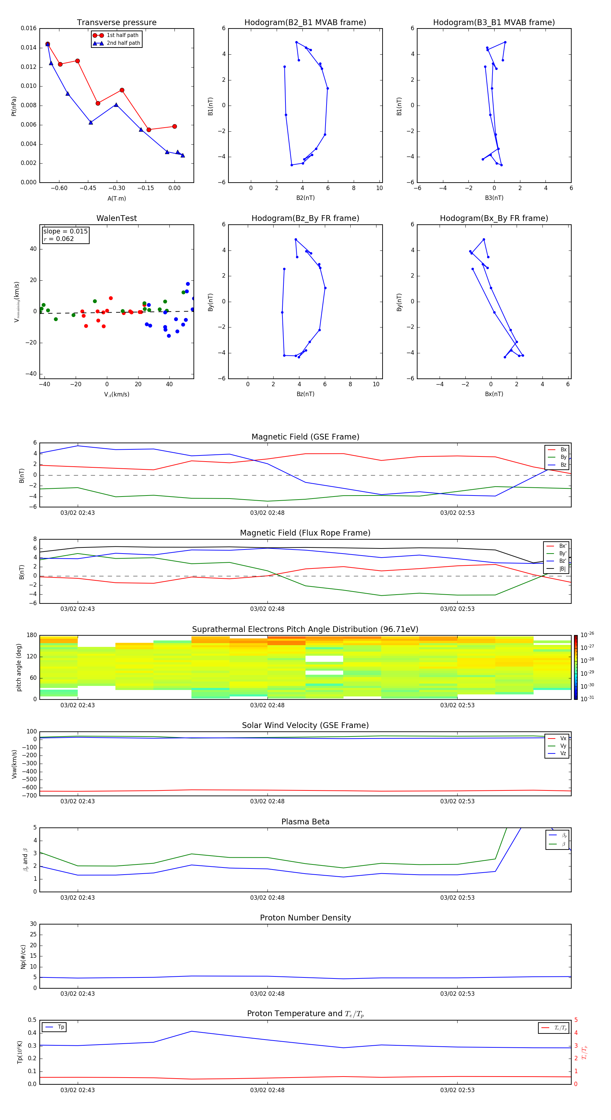Click the Suprathermal Electrons Pitch Angle Distribution title
The image size is (611, 1120).
pos(305,629)
